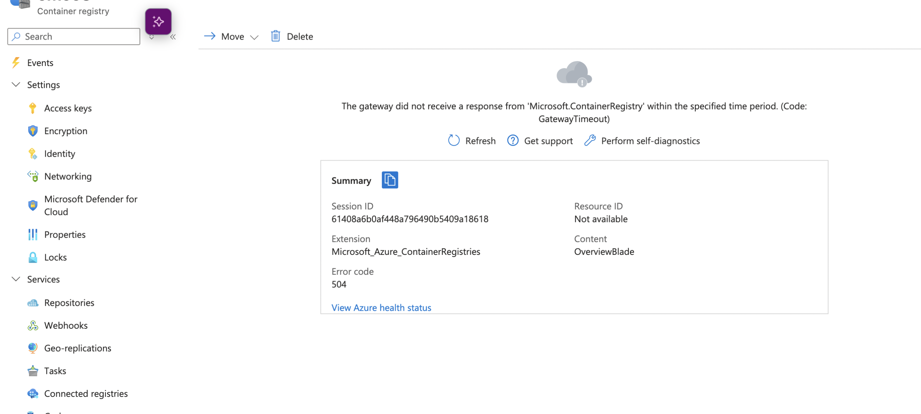
Task: Focus the sidebar Search input field
Action: [74, 36]
